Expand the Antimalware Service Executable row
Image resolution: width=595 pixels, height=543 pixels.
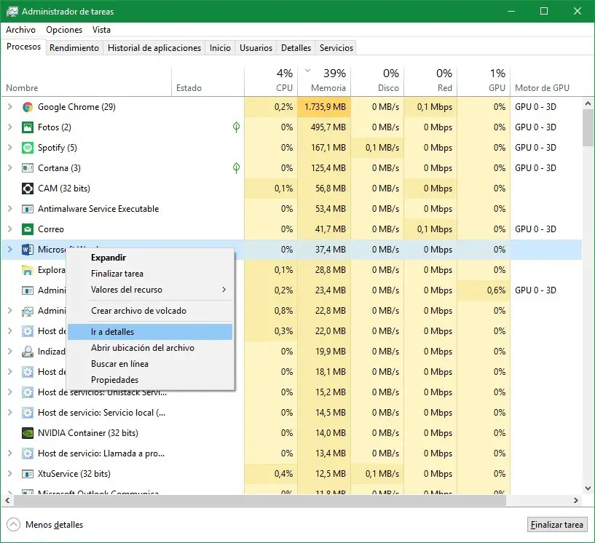click(10, 209)
